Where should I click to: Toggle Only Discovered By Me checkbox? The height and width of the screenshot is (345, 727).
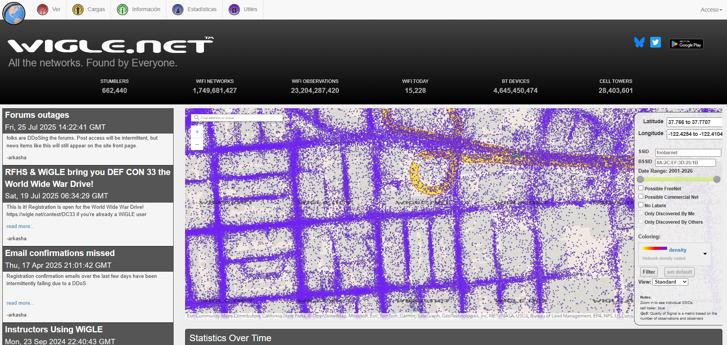coord(641,213)
